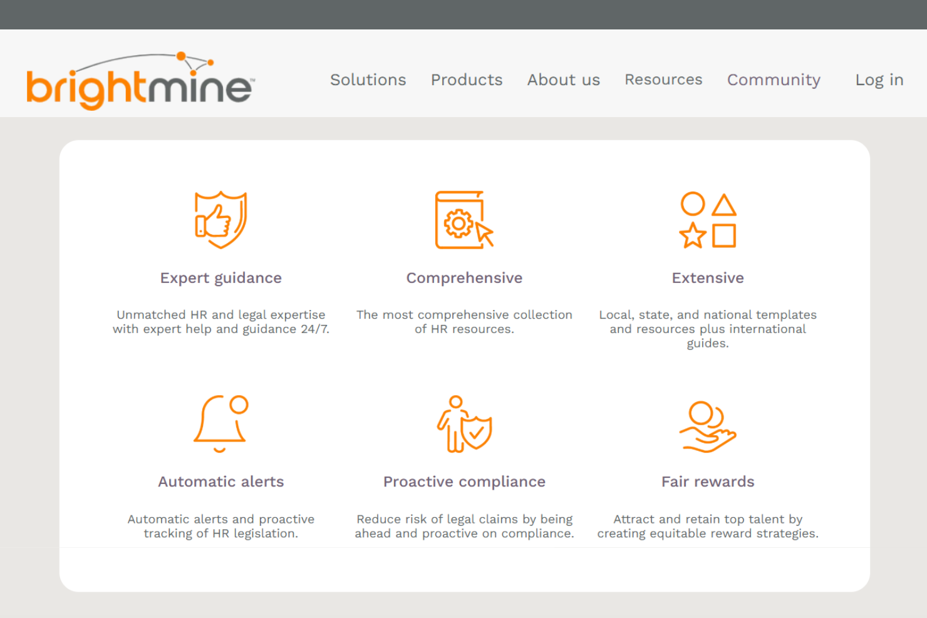Click the Expert guidance heading
This screenshot has height=618, width=927.
tap(220, 277)
